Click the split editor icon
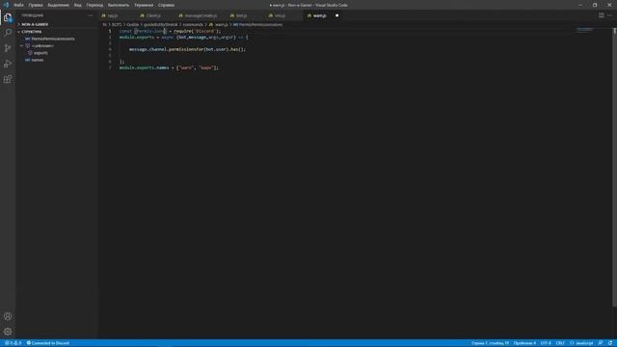 602,15
